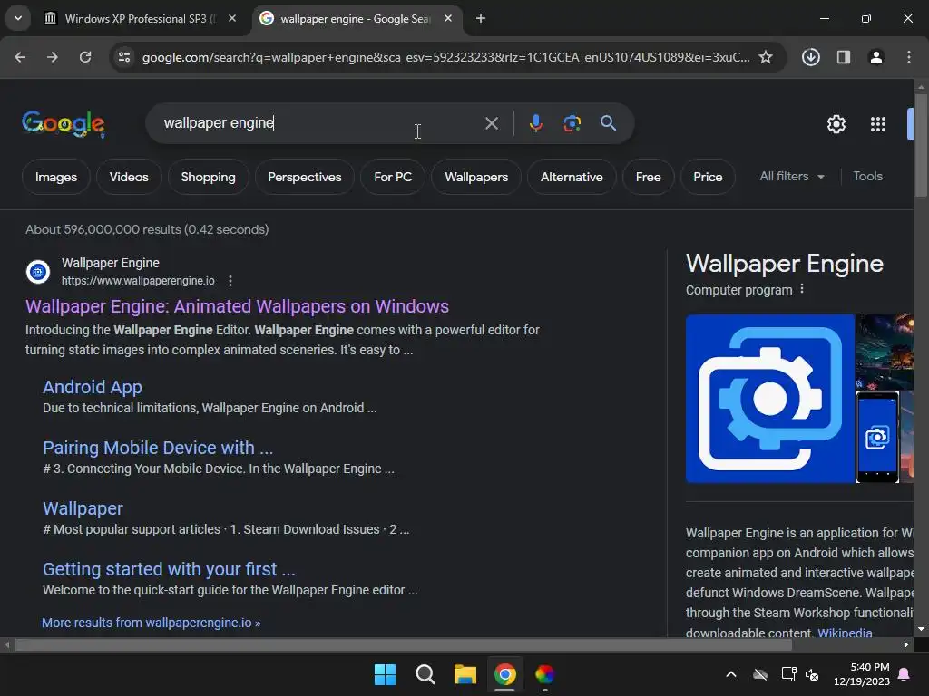
Task: Filter results by Perspectives
Action: click(305, 177)
